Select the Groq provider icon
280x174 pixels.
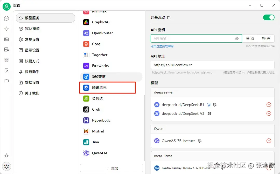pyautogui.click(x=86, y=44)
